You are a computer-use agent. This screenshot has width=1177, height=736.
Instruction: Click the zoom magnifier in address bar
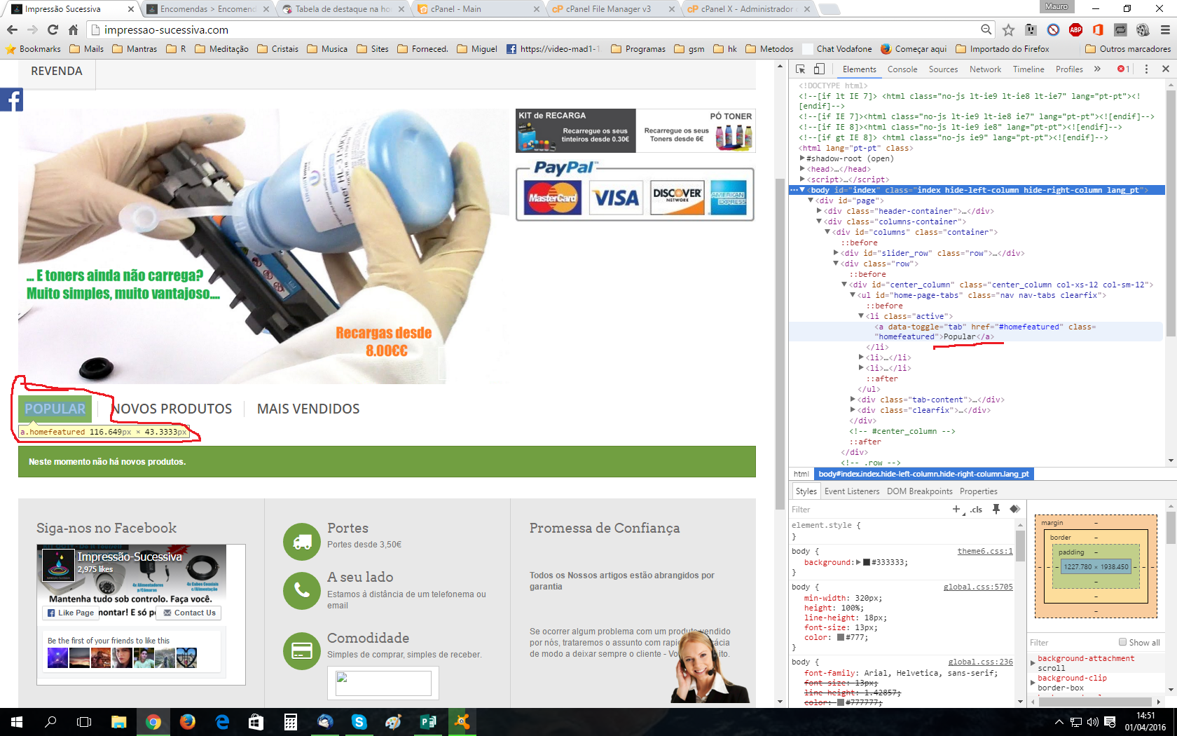tap(986, 29)
